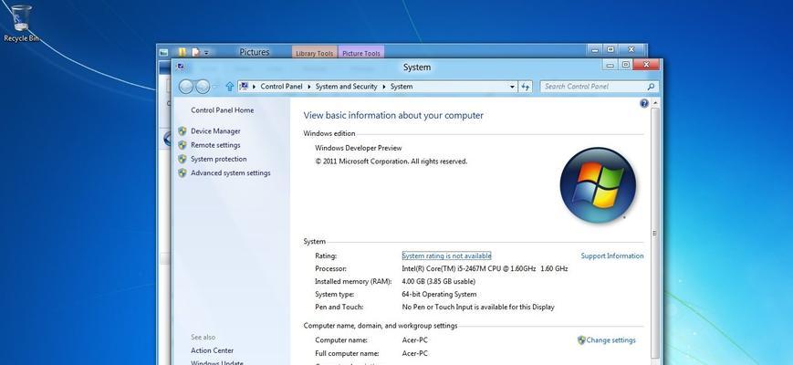Click the System and Security breadcrumb

coord(347,87)
